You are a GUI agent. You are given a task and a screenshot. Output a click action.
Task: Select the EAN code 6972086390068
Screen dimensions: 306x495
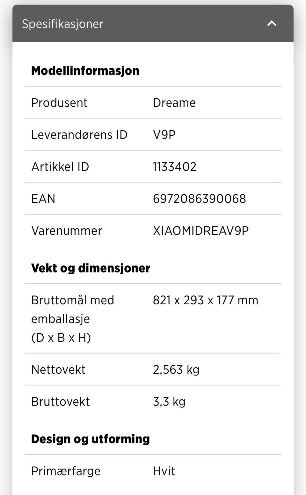pos(200,199)
